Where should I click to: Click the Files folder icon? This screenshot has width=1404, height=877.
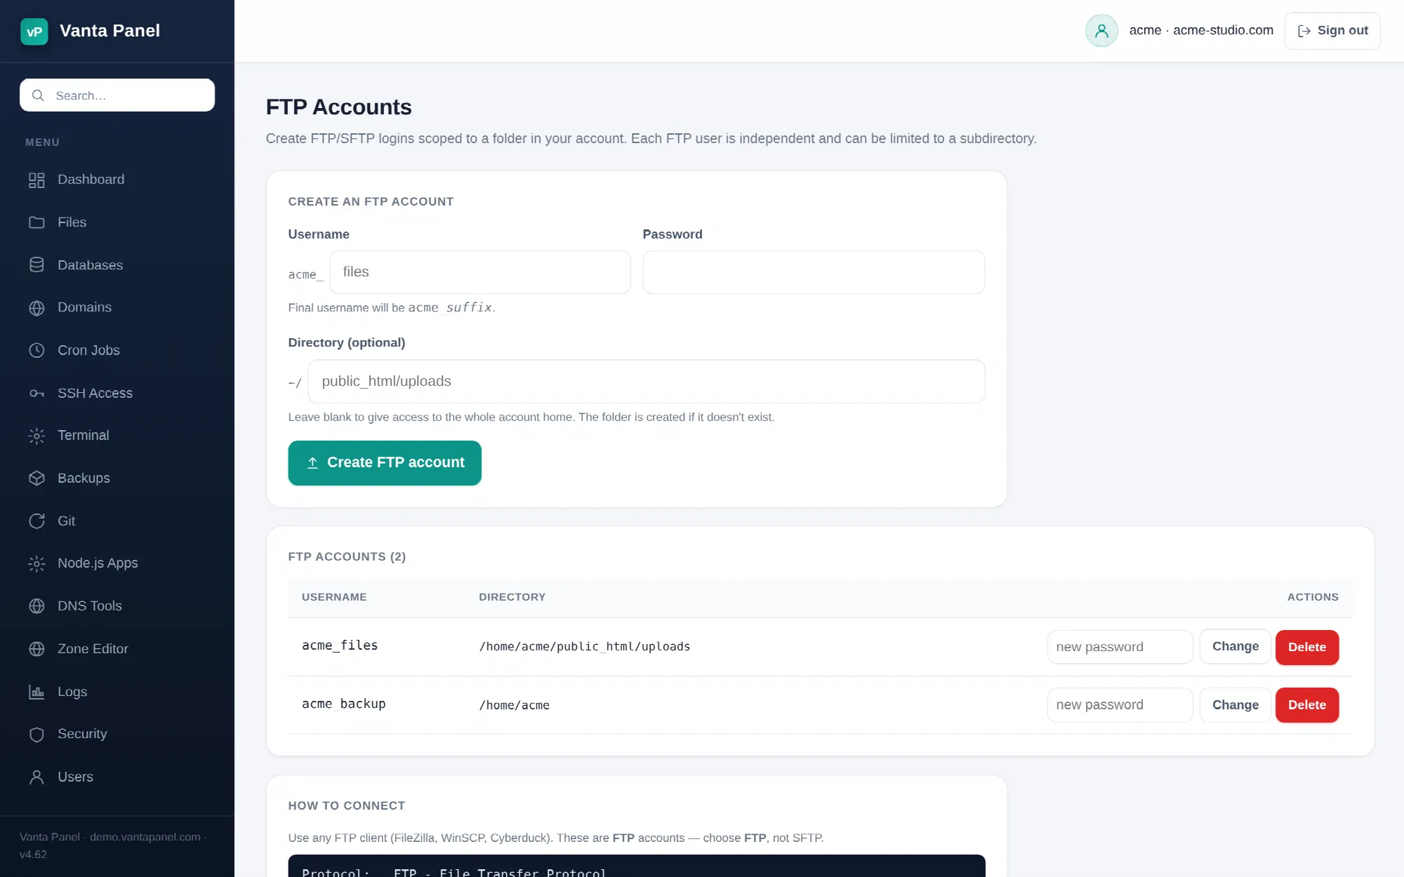(x=37, y=222)
